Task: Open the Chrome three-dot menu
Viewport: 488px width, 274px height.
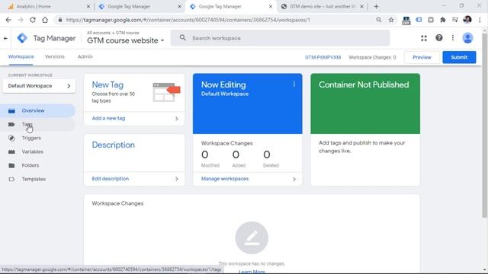Action: coord(480,20)
